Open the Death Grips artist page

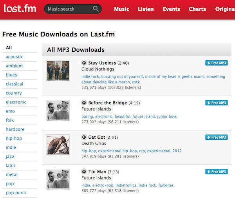pos(94,143)
